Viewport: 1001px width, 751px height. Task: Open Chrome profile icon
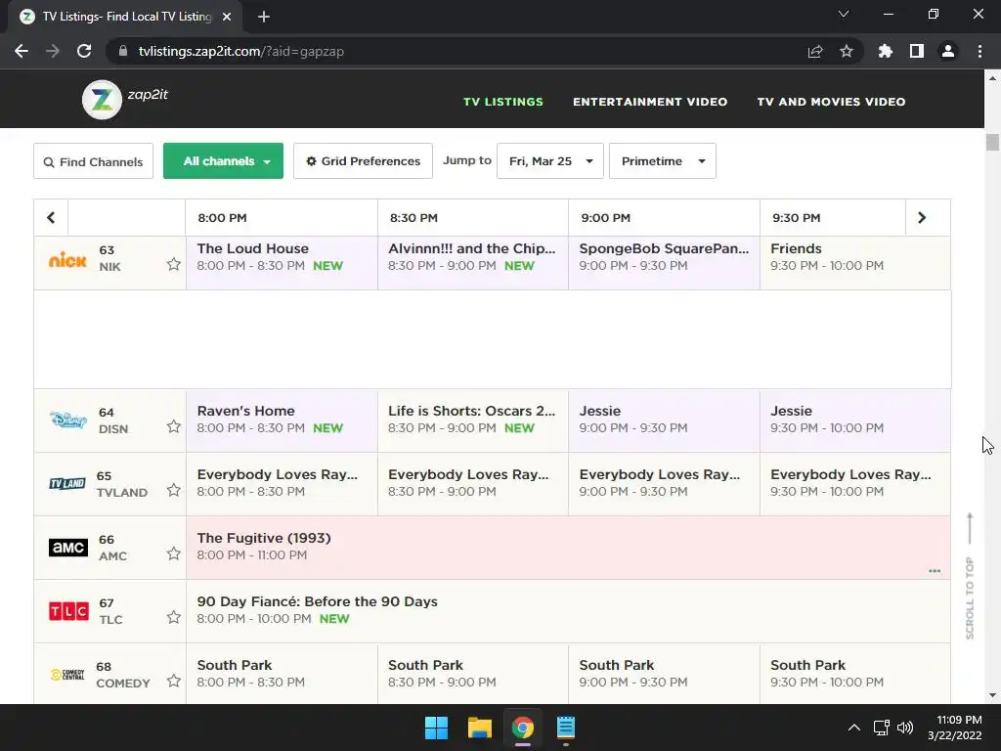click(948, 51)
